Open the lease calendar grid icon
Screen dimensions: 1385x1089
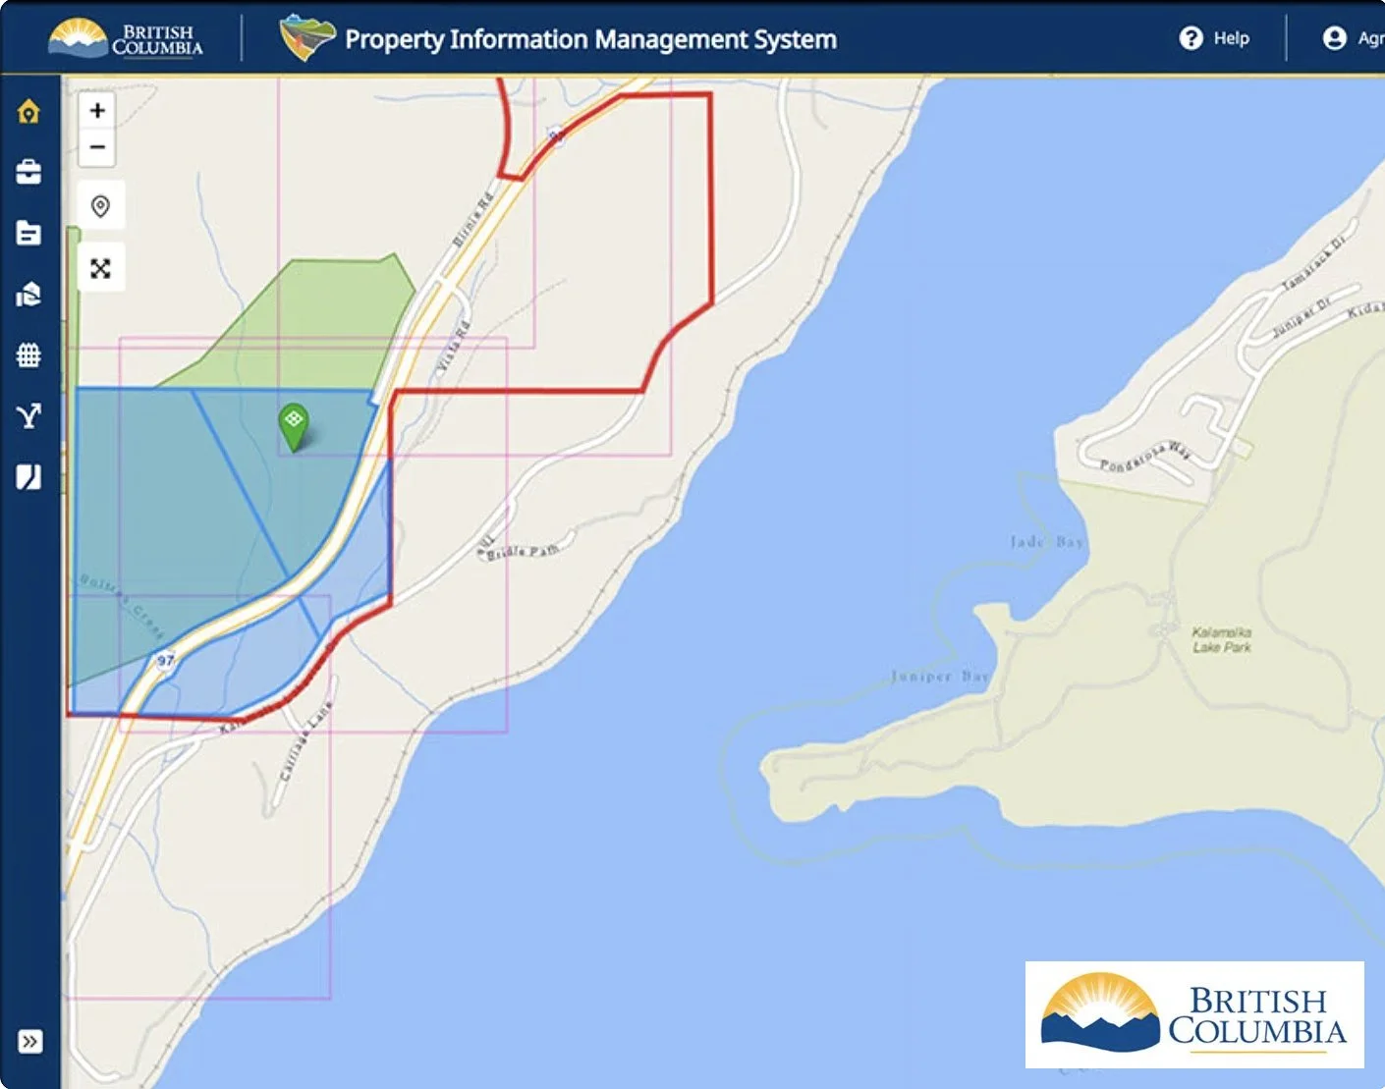28,354
